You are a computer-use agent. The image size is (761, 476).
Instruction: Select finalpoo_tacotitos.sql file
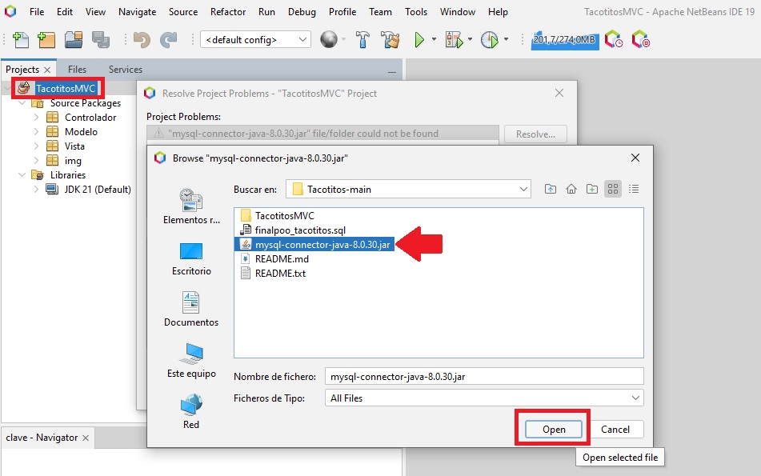293,230
